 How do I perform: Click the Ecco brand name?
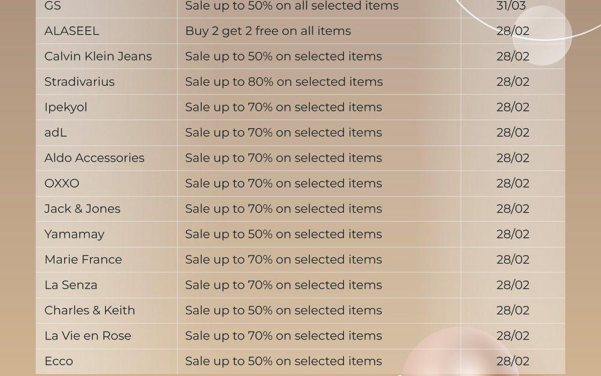coord(59,361)
